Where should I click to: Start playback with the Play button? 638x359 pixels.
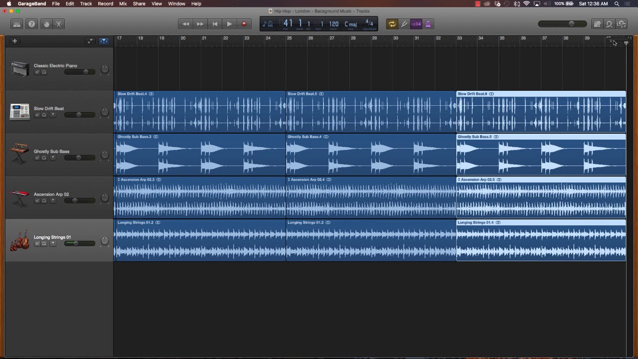point(229,24)
